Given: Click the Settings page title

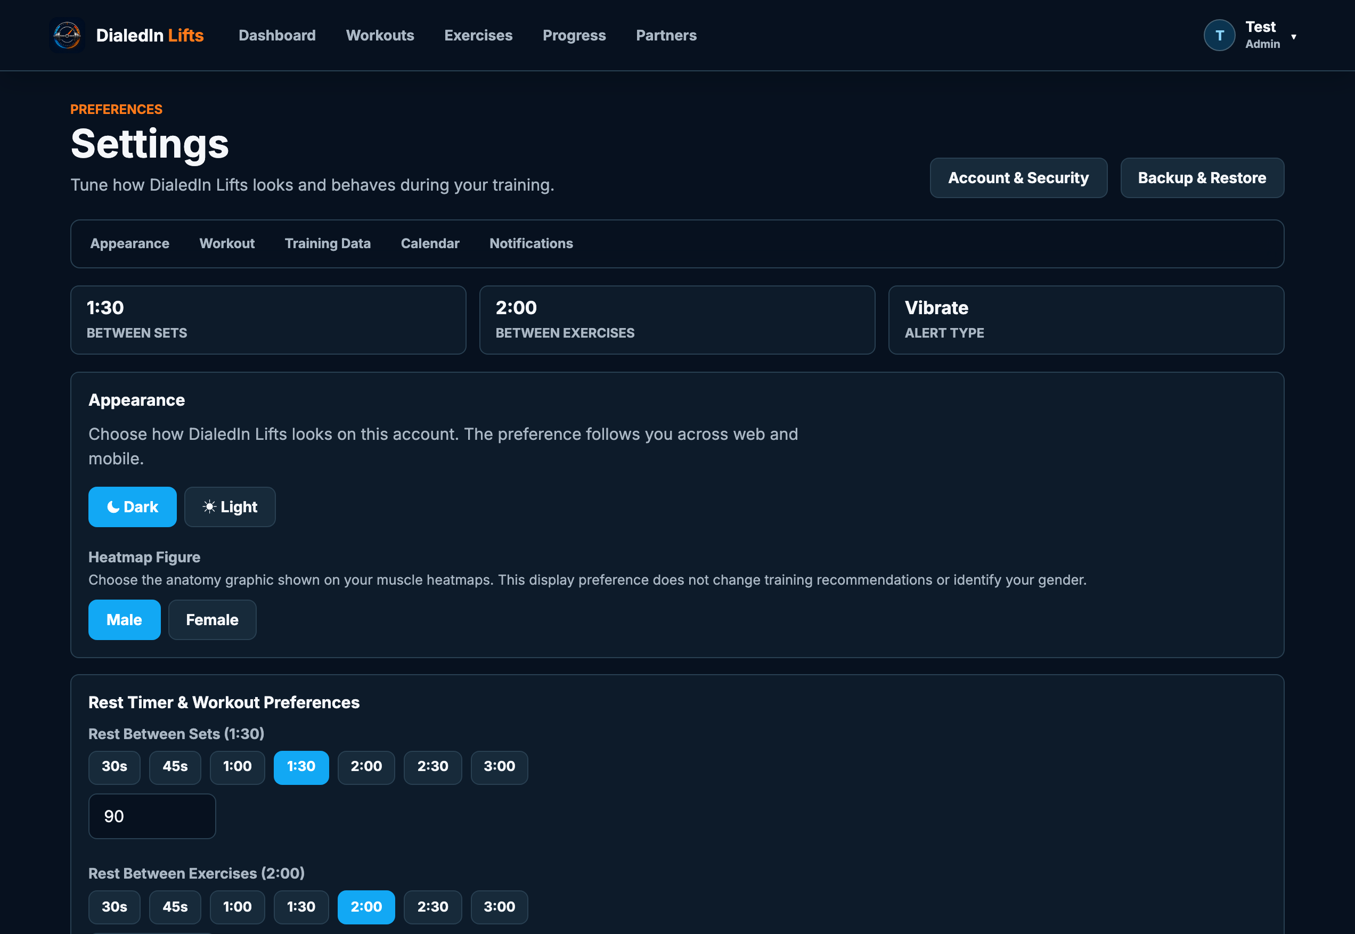Looking at the screenshot, I should point(150,144).
